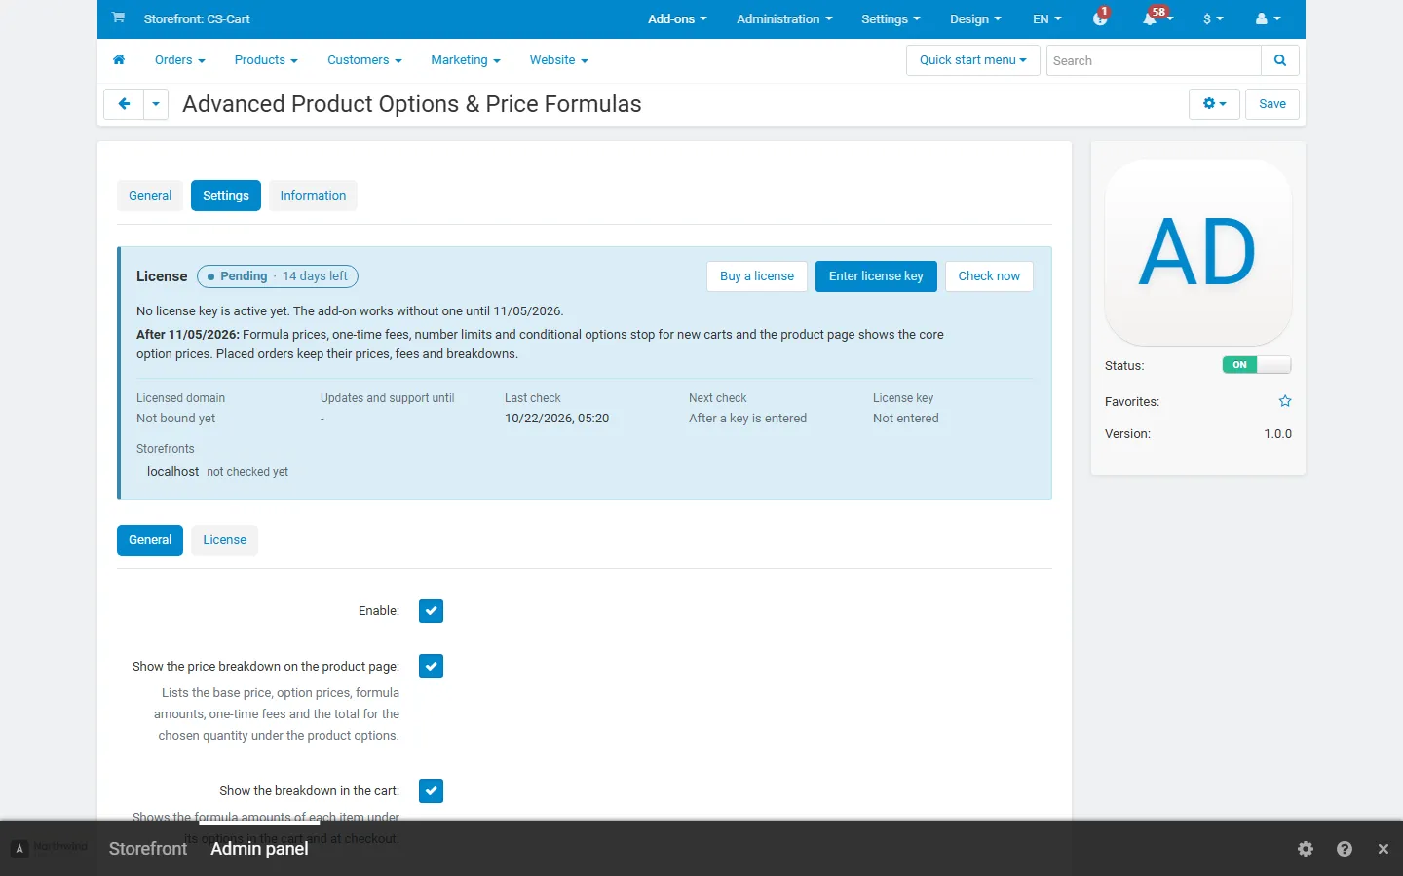
Task: Expand the top Settings menu
Action: point(891,18)
